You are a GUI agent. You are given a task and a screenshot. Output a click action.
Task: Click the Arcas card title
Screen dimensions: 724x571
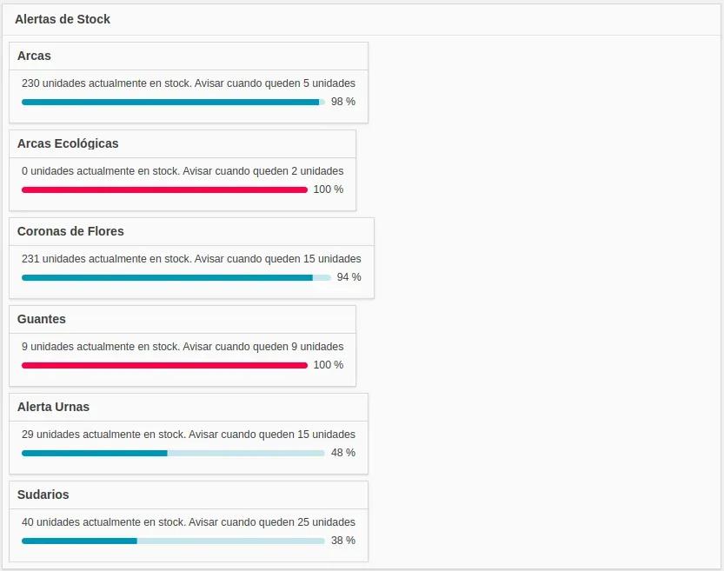[x=34, y=56]
